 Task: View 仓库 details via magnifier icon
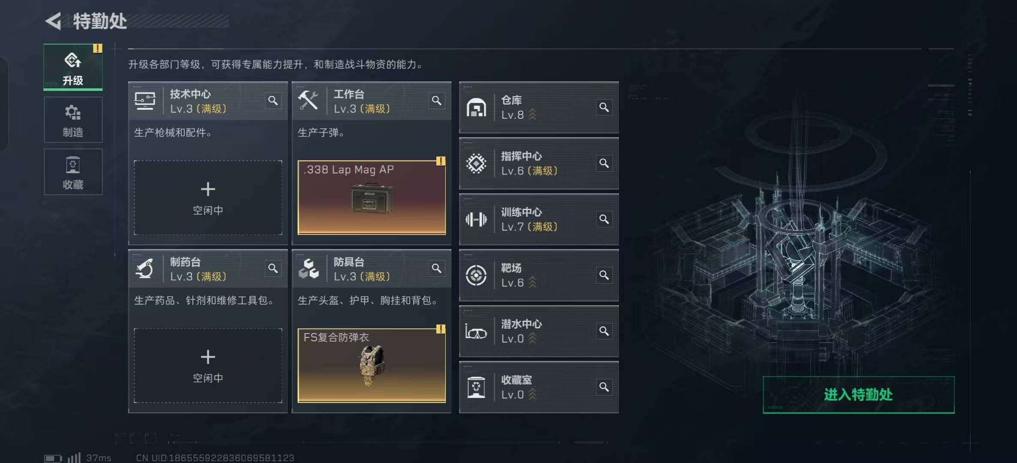(604, 107)
